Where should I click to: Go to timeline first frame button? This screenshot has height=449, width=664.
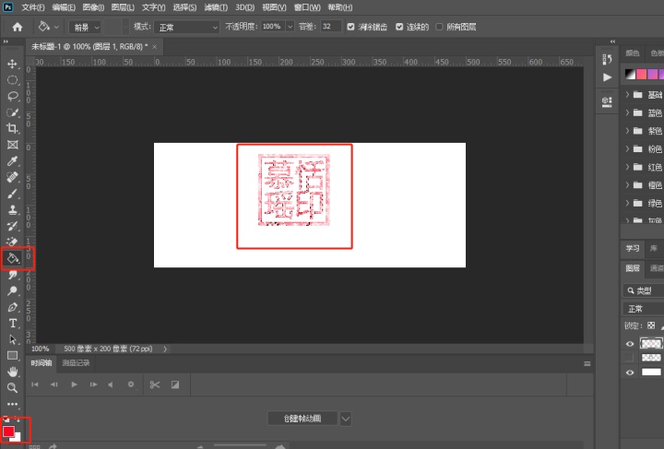[35, 384]
